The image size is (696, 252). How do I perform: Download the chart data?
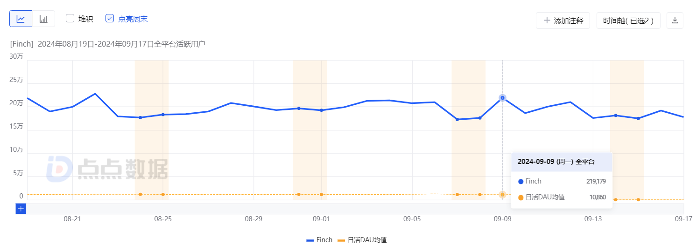coord(675,20)
